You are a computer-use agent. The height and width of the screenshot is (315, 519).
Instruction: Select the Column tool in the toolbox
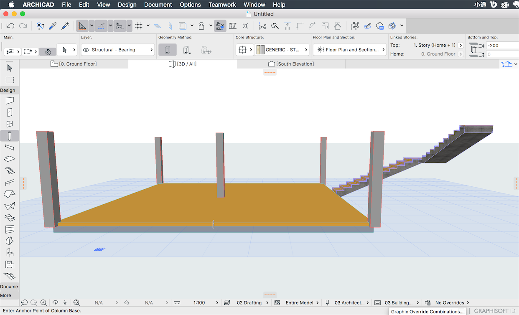tap(10, 136)
